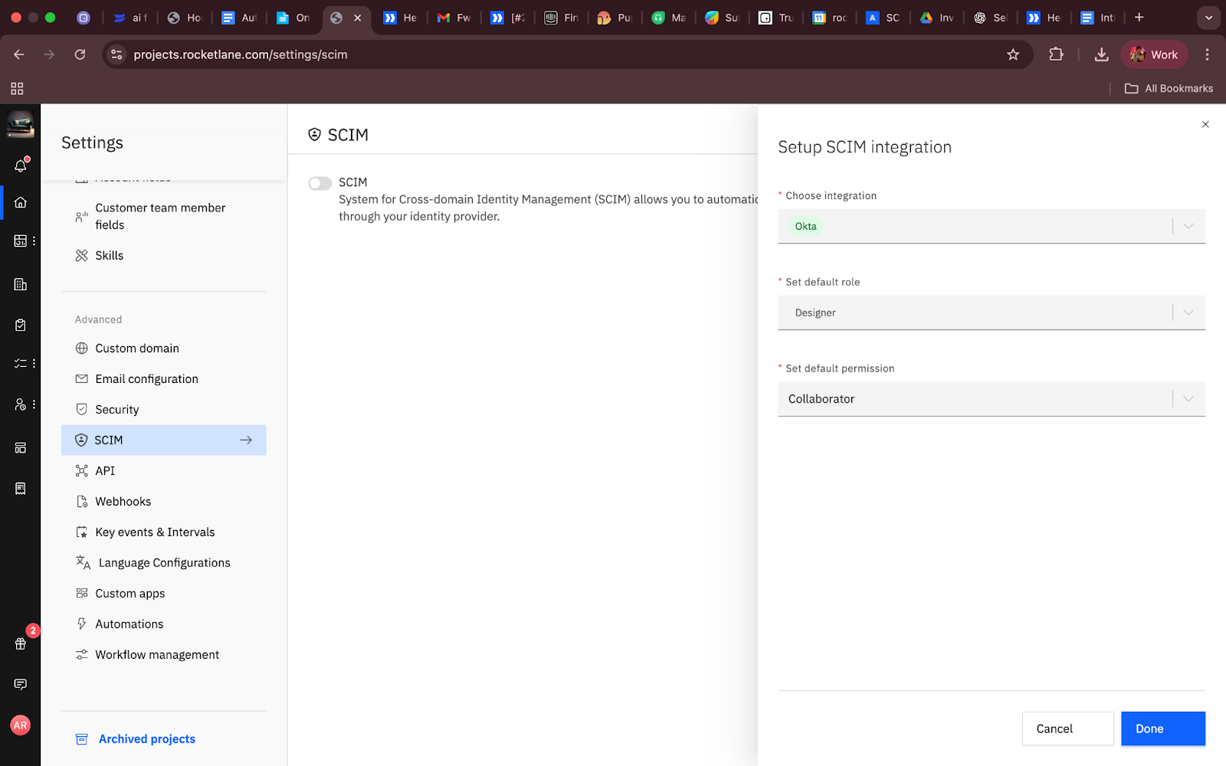Click the Okta tag in integration field
The width and height of the screenshot is (1226, 766).
pos(805,226)
